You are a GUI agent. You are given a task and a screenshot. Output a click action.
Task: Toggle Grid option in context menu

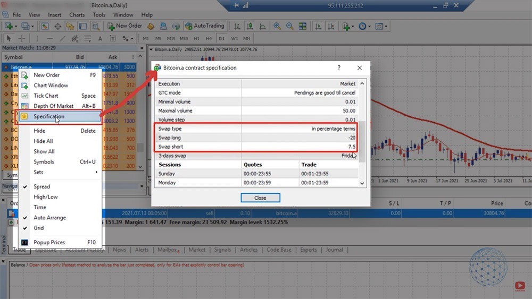coord(39,228)
